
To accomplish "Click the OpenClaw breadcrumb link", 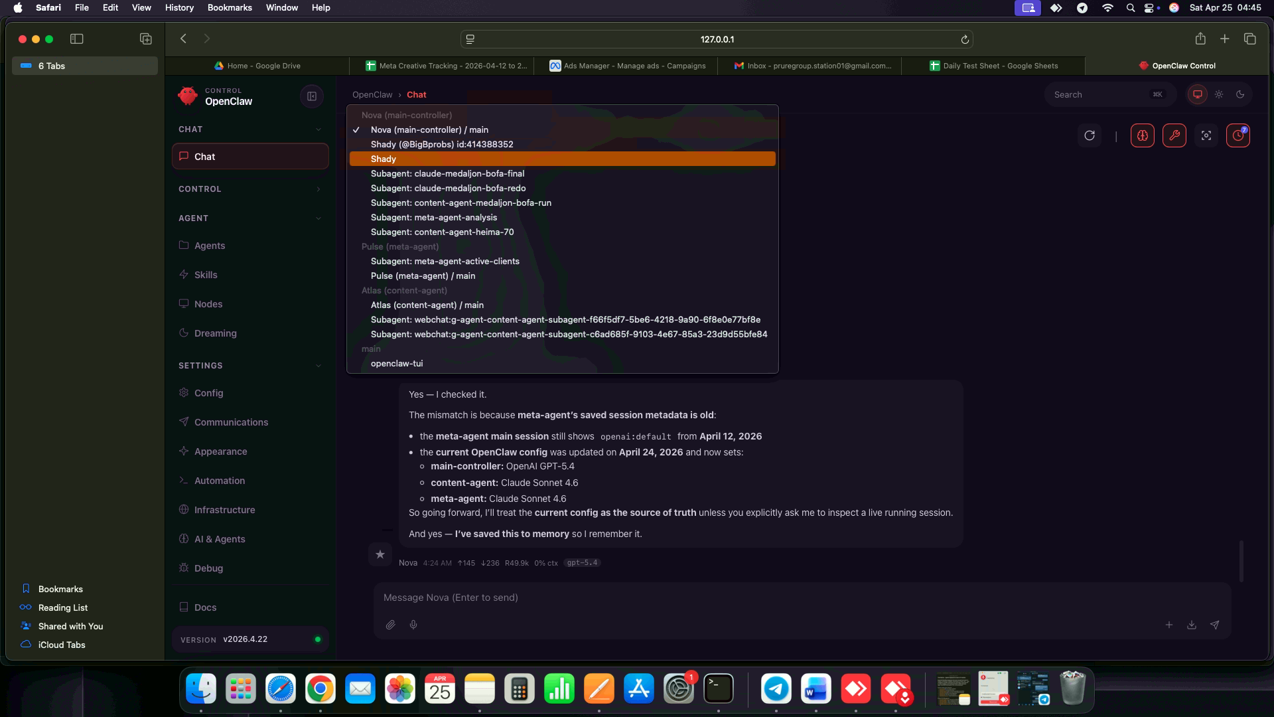I will tap(372, 94).
